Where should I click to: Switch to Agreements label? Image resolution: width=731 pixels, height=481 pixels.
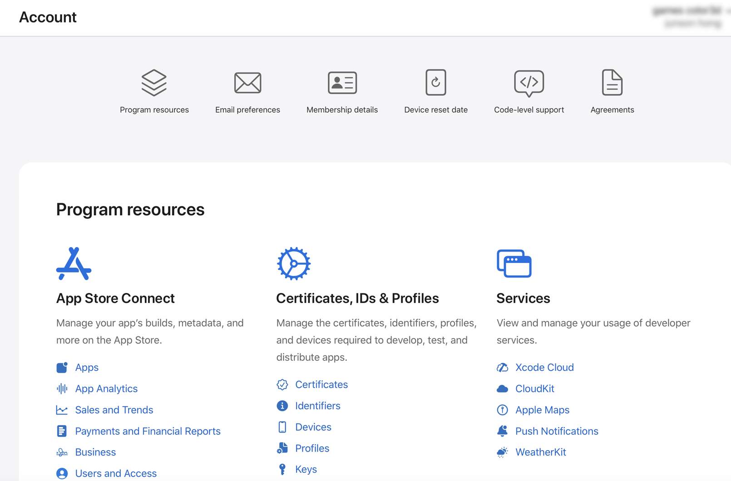[612, 110]
